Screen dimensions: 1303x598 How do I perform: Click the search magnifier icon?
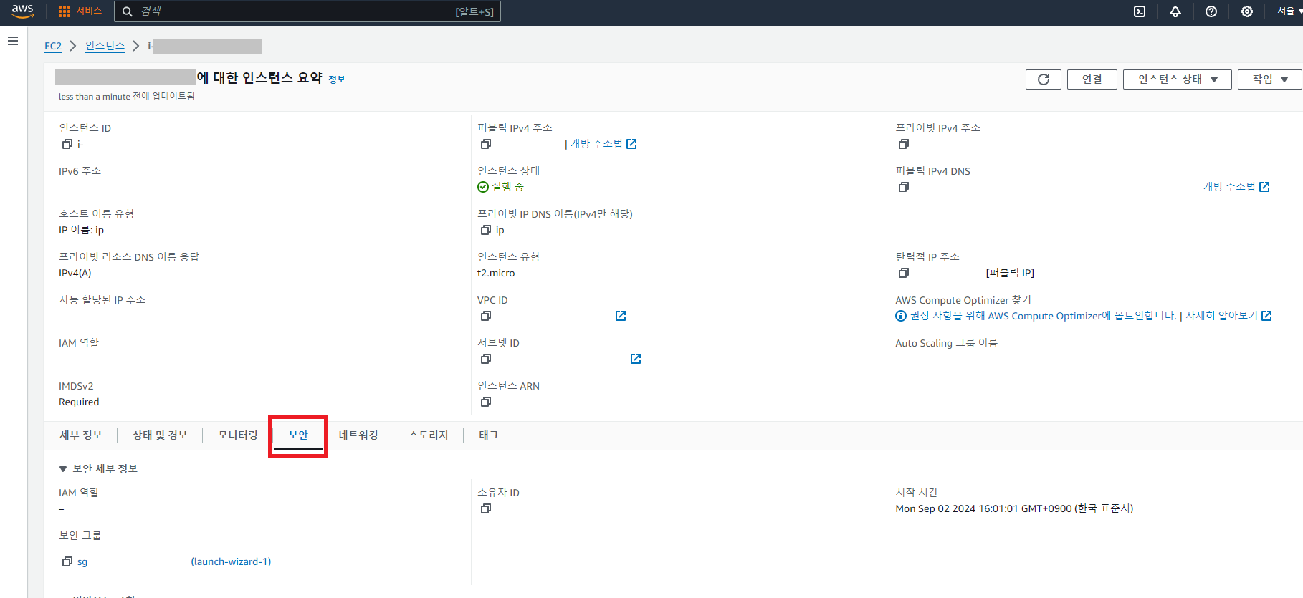click(128, 11)
